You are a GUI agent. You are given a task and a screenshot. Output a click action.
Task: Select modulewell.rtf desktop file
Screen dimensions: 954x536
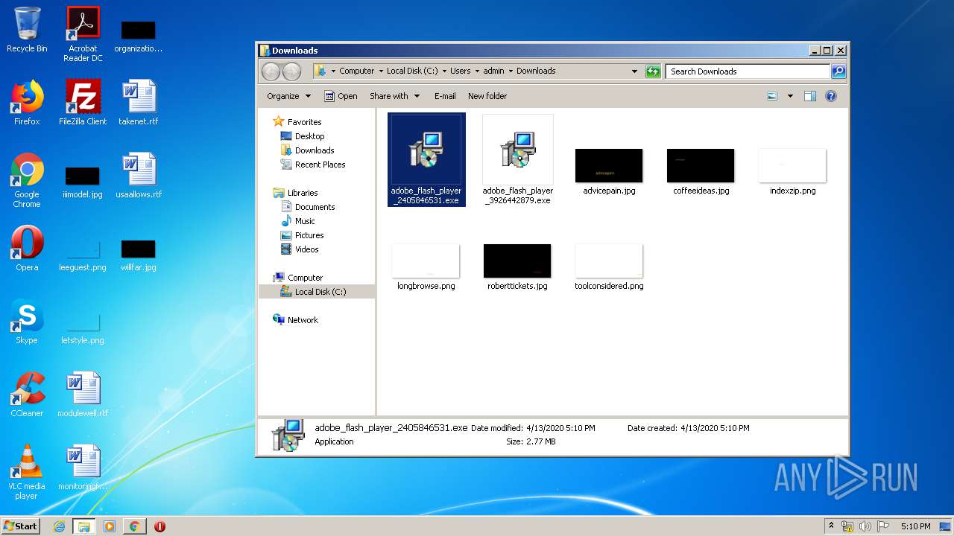point(83,395)
